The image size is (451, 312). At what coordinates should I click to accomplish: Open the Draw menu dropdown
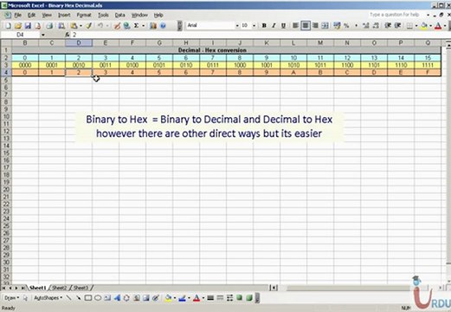(11, 298)
